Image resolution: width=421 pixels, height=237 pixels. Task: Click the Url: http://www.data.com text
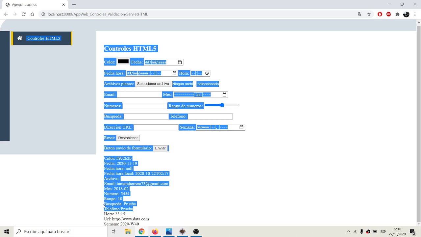126,219
